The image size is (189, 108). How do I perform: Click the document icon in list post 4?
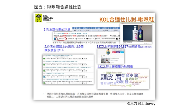[82, 77]
